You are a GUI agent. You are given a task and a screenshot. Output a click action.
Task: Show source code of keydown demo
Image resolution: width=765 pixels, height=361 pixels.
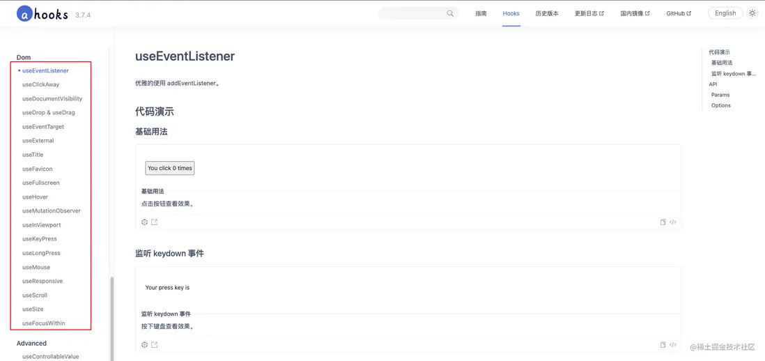(x=673, y=345)
